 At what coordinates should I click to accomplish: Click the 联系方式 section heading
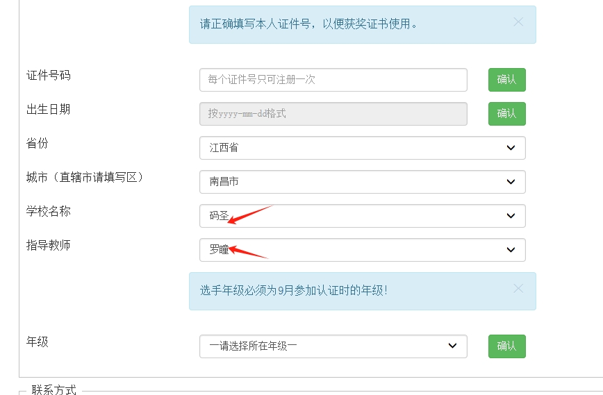[54, 389]
